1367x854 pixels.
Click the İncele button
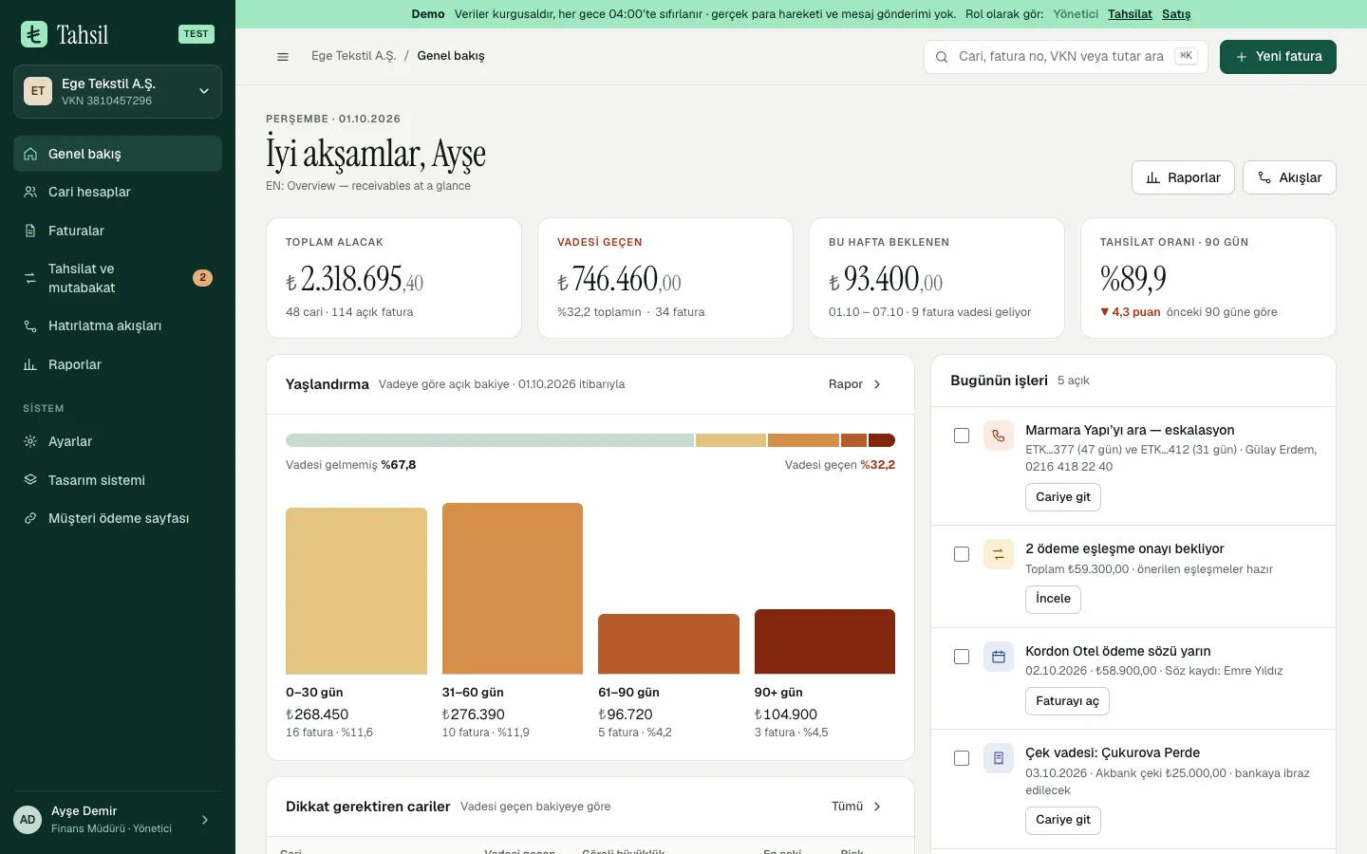tap(1053, 599)
